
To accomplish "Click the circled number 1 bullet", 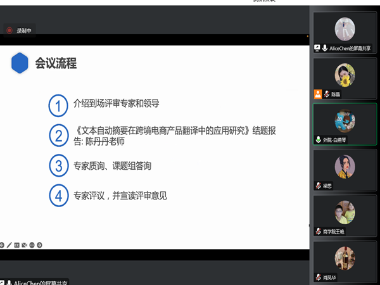I will click(58, 105).
